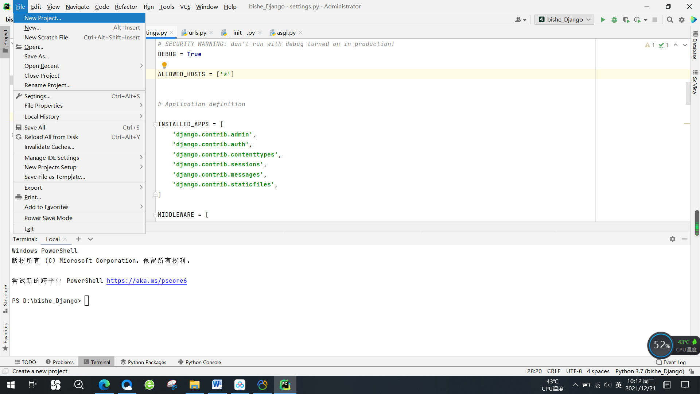Open Search Everywhere magnifier
Viewport: 700px width, 394px height.
tap(670, 20)
